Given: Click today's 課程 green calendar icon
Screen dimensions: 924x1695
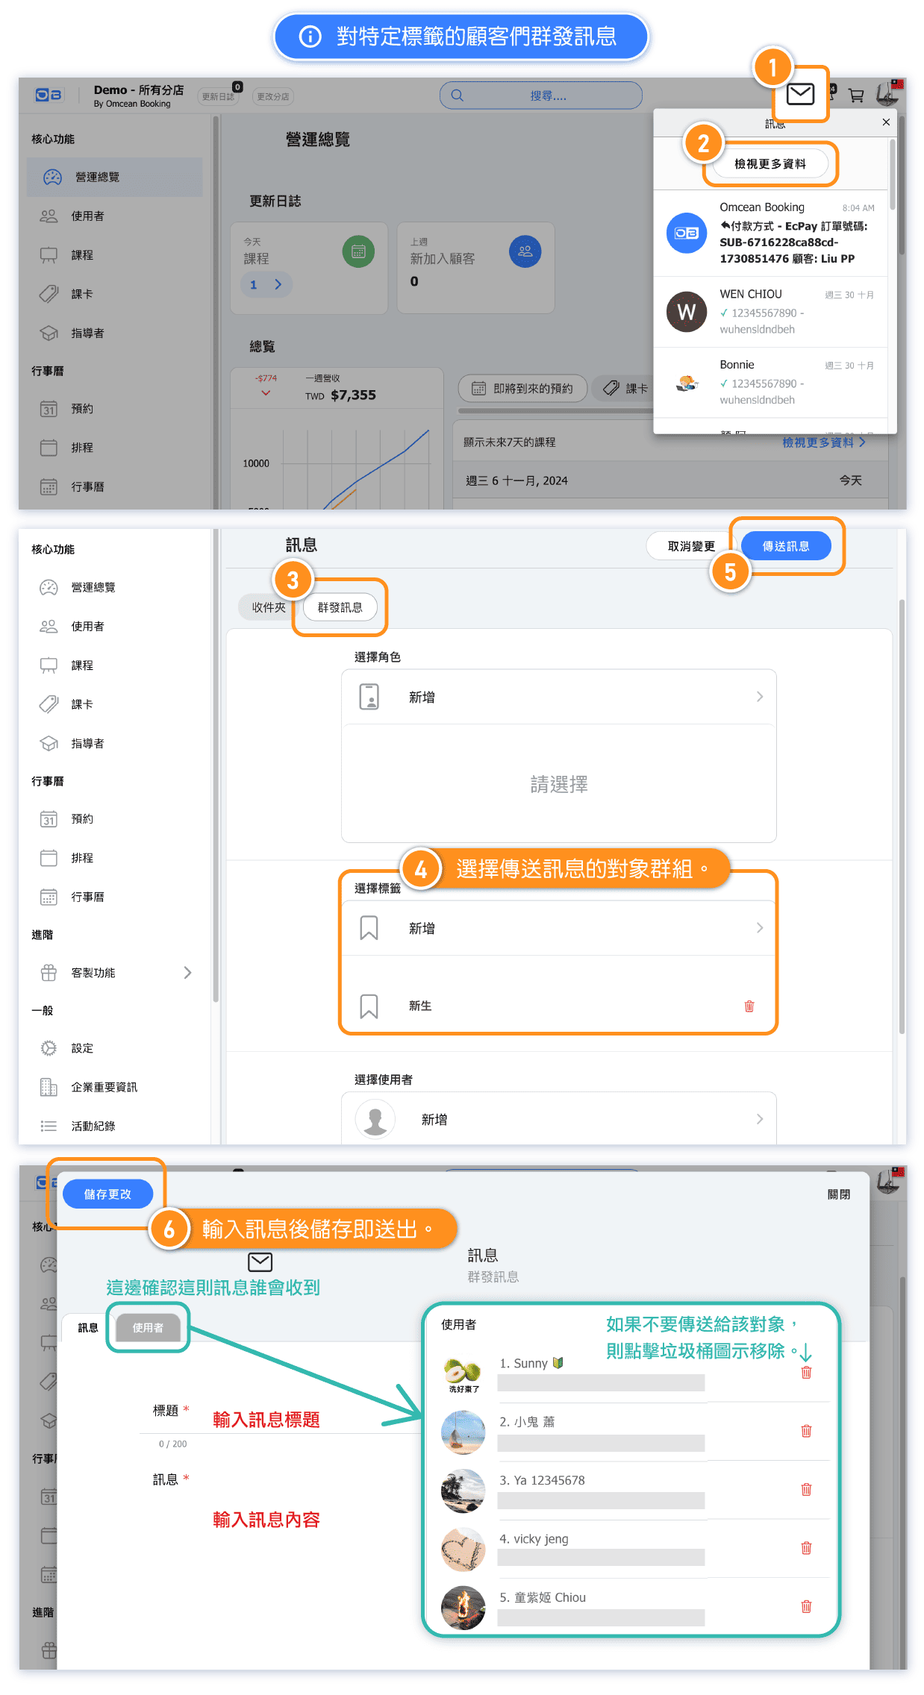Looking at the screenshot, I should (x=358, y=251).
